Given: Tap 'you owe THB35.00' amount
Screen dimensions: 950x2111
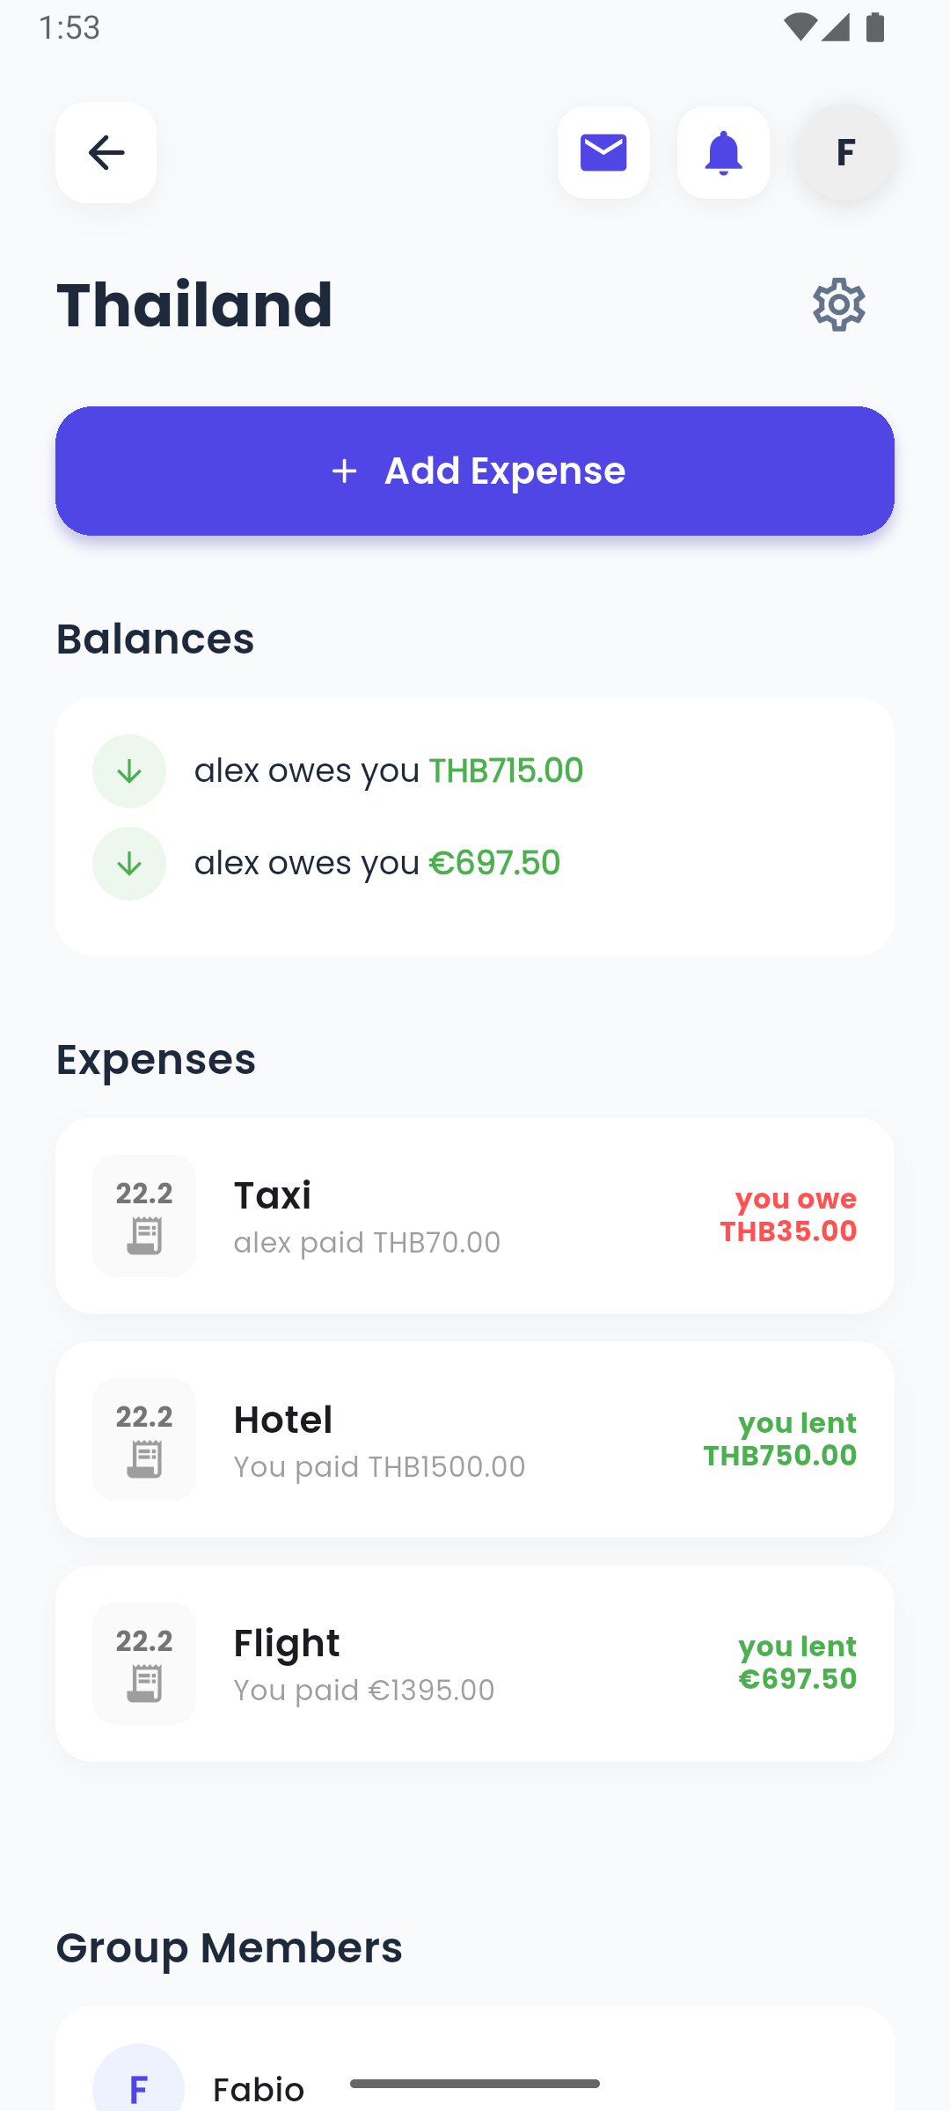Looking at the screenshot, I should 788,1215.
